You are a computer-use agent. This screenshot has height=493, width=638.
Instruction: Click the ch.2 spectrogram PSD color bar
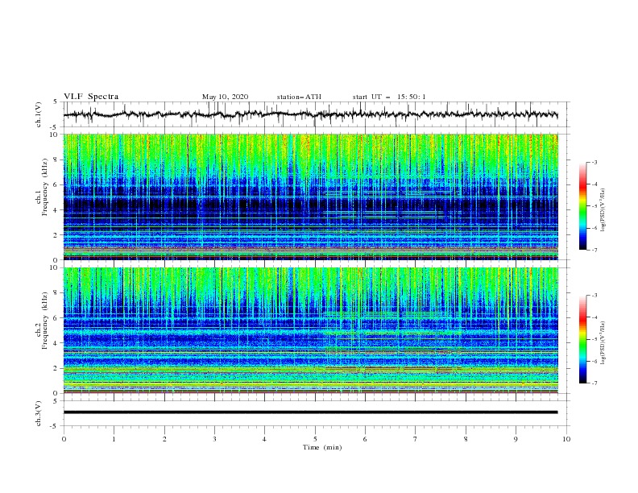click(582, 339)
